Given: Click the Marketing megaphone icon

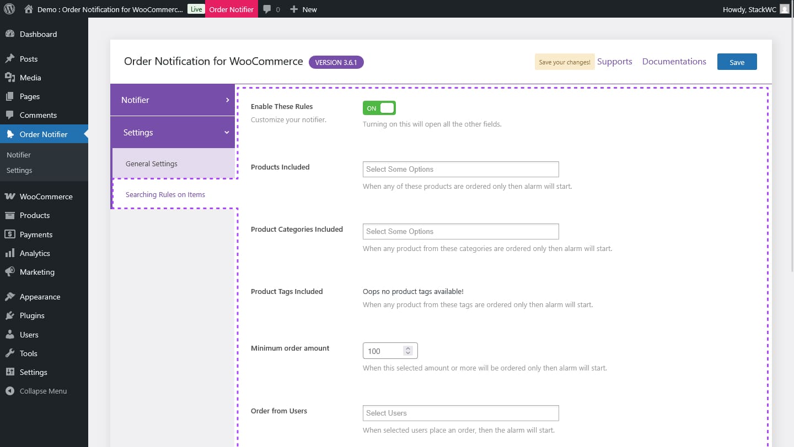Looking at the screenshot, I should [x=9, y=272].
